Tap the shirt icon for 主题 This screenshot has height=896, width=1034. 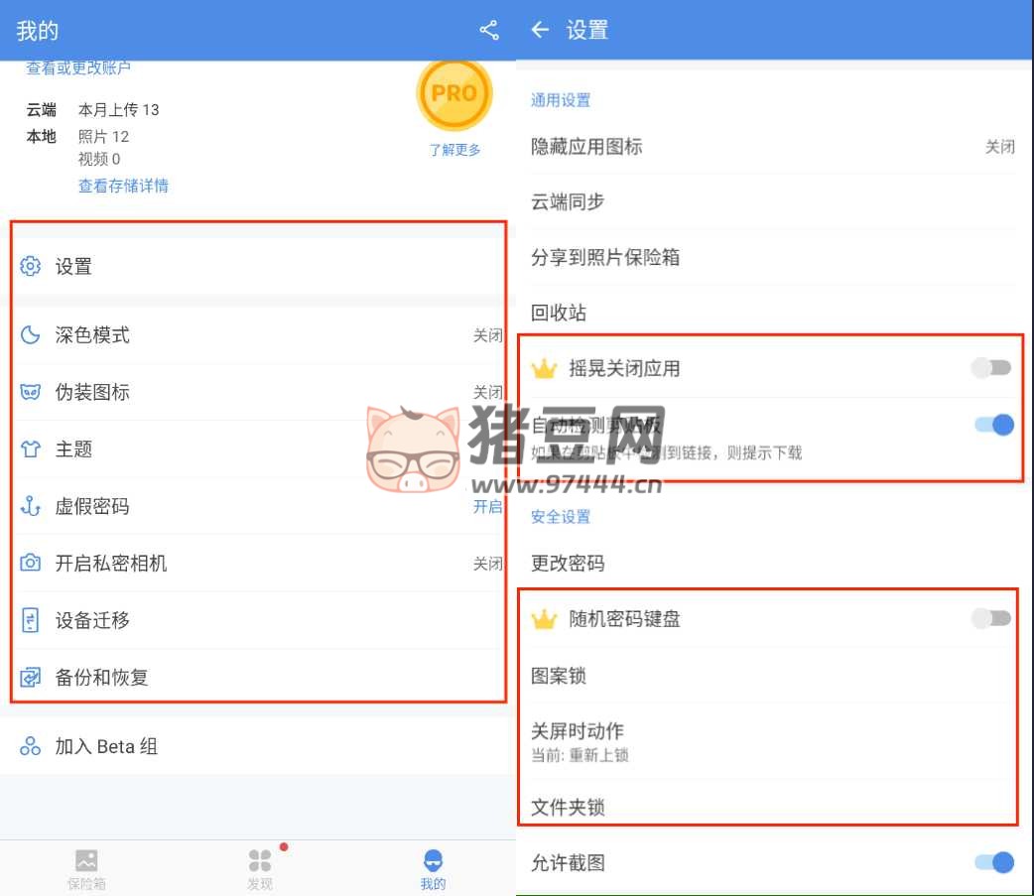click(x=31, y=449)
